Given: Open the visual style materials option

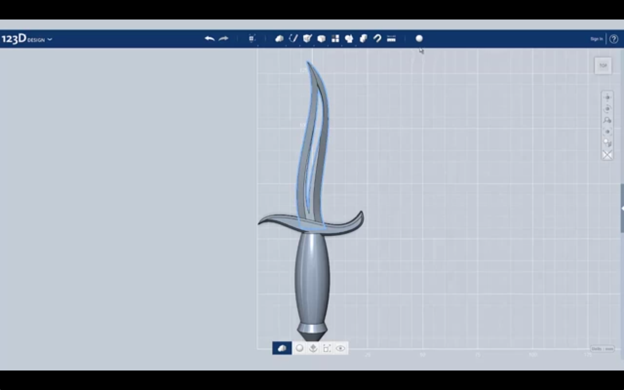Looking at the screenshot, I should [x=607, y=143].
